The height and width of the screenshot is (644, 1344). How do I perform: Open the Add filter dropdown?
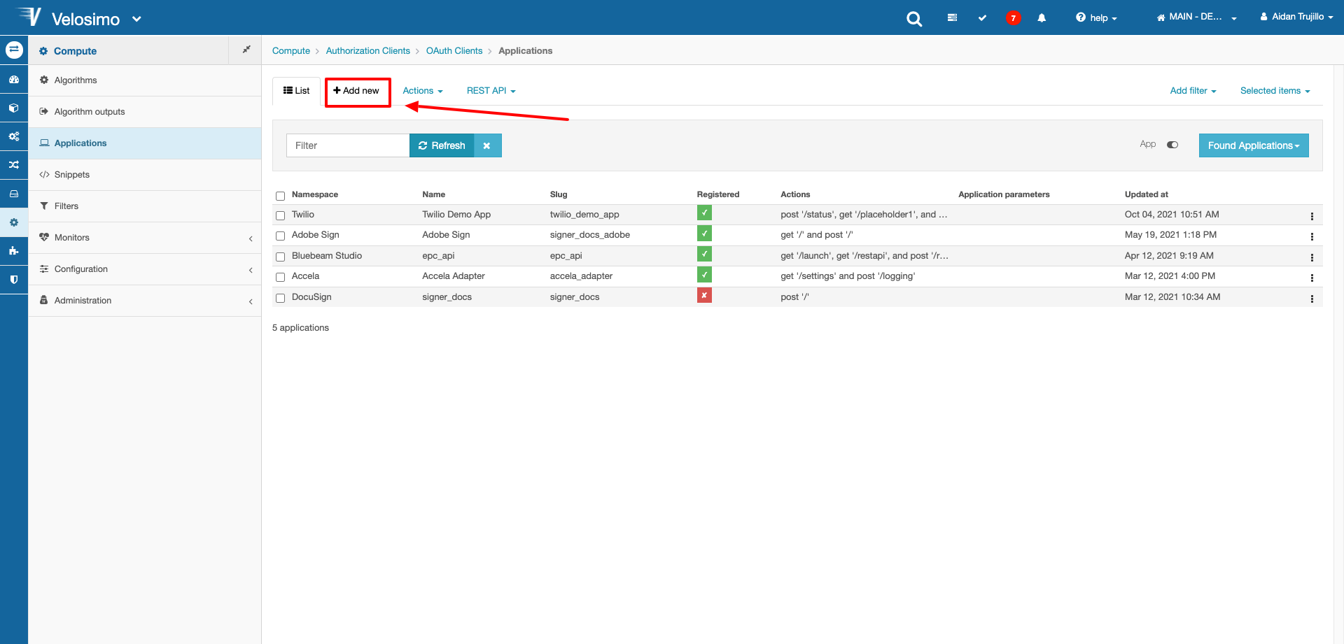1193,91
